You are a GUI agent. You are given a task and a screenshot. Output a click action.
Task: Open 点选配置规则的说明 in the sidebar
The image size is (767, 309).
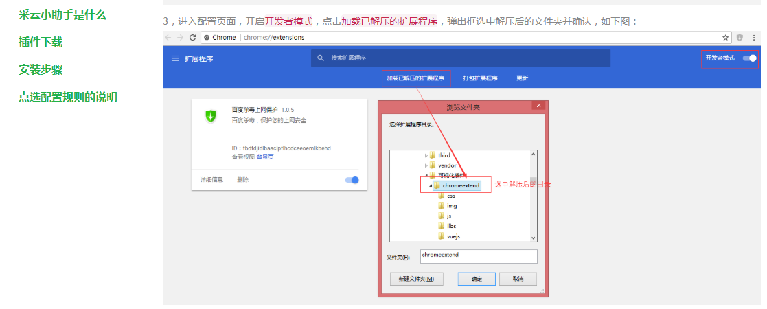(x=68, y=98)
